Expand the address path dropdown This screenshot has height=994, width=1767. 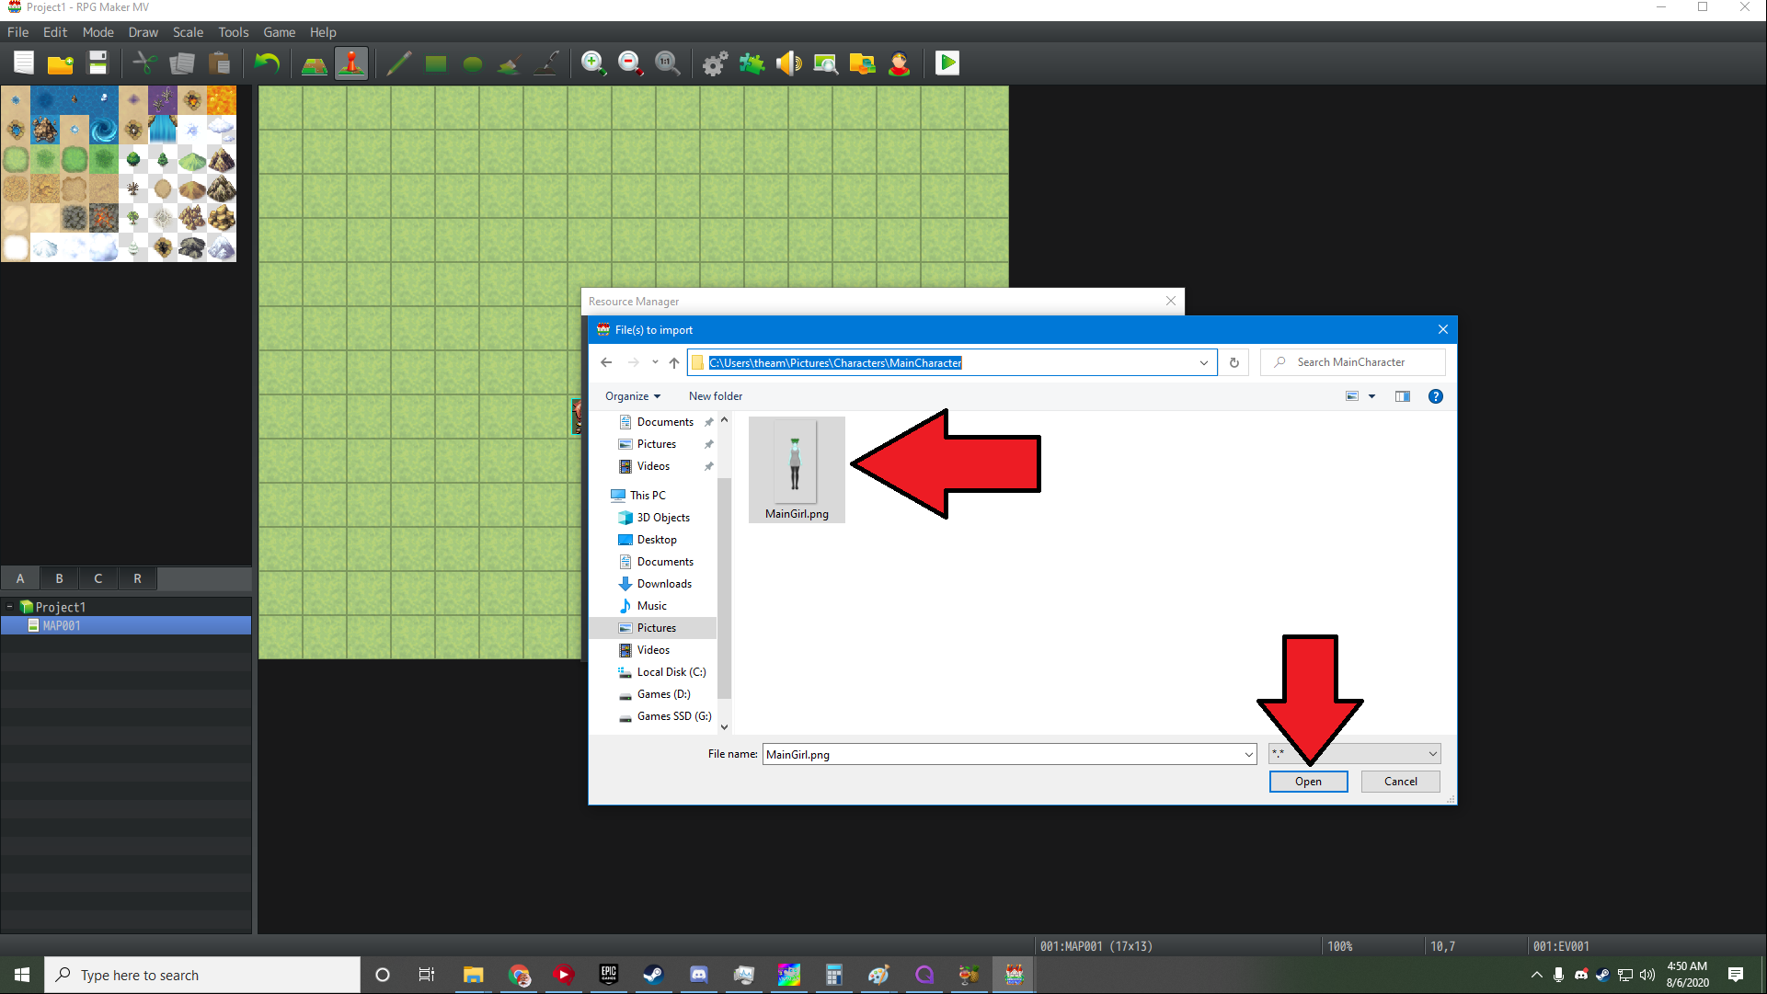pos(1203,362)
